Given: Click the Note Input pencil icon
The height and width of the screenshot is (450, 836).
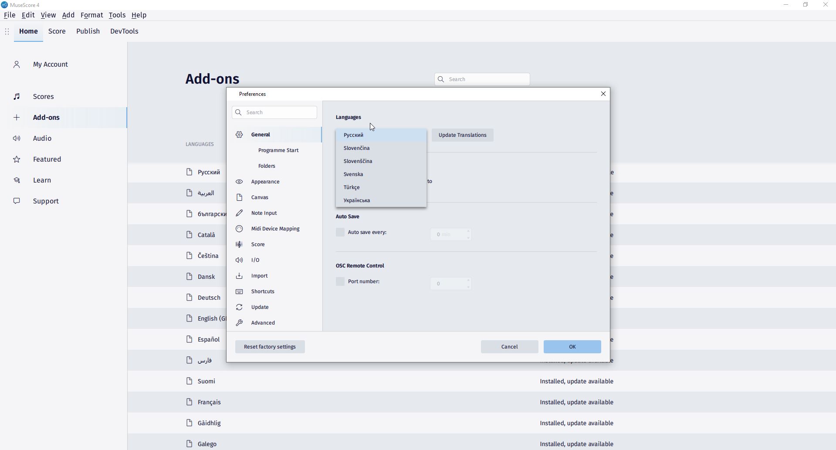Looking at the screenshot, I should (x=239, y=213).
